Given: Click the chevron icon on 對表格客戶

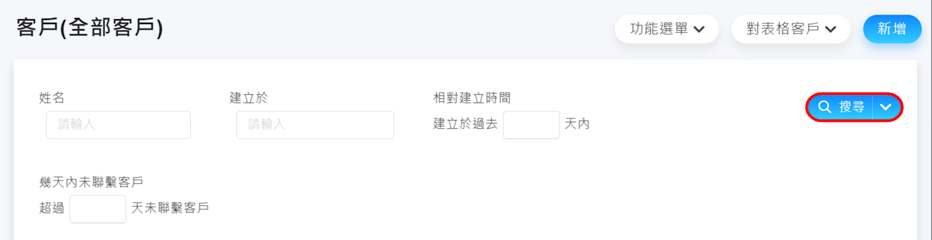Looking at the screenshot, I should pyautogui.click(x=831, y=29).
